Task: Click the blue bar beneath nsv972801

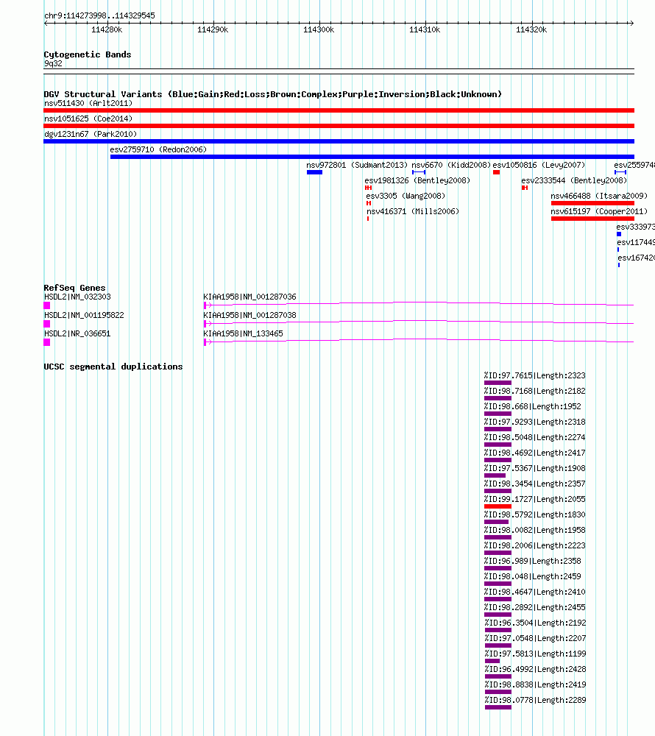Action: (314, 172)
